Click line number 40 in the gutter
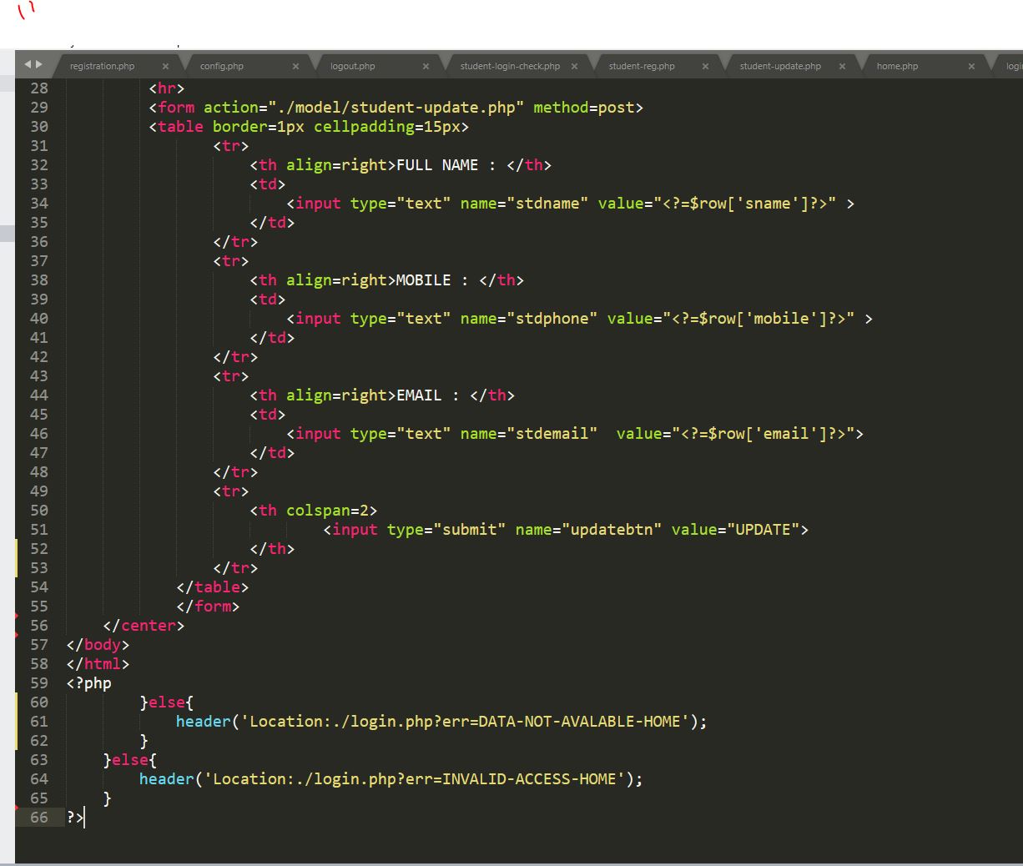Screen dimensions: 1023x866 39,318
